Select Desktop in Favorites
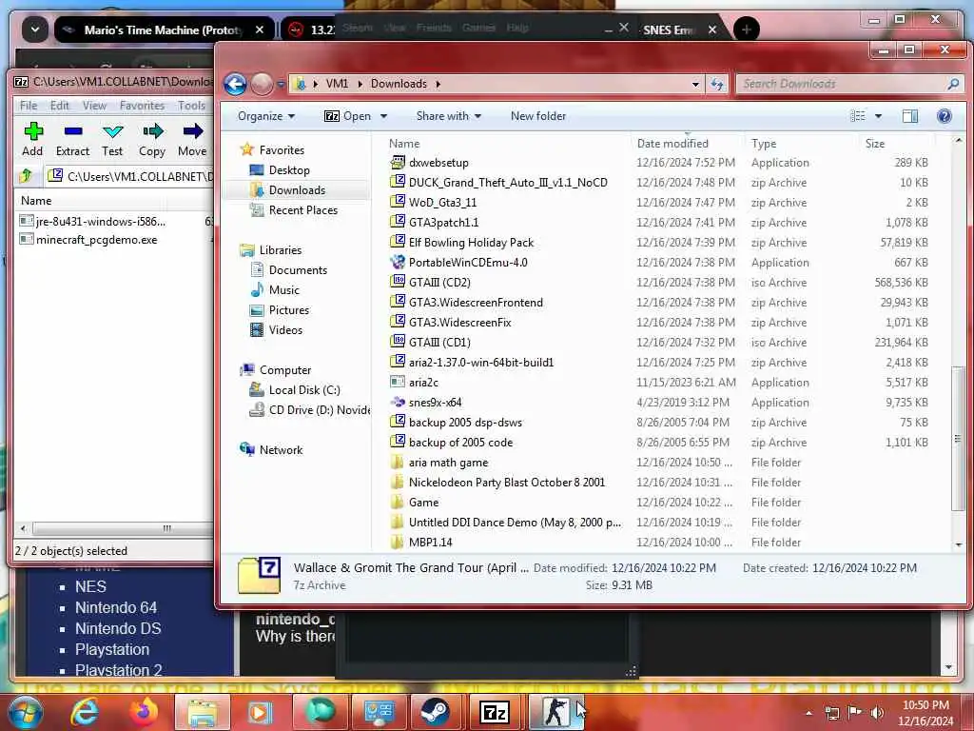Screen dimensions: 974x731 [289, 170]
